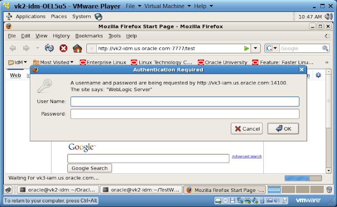337x207 pixels.
Task: Expand IdM bookmarks folder
Action: pyautogui.click(x=17, y=63)
